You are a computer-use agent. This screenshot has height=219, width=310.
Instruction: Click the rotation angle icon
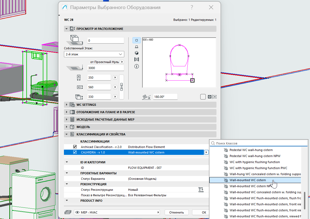(x=146, y=97)
